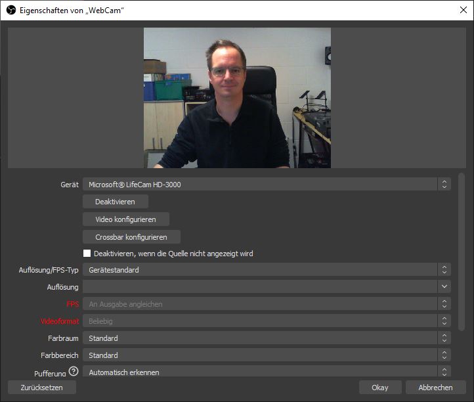The image size is (474, 402).
Task: Open 'Crossbar konfigurieren' settings
Action: click(x=131, y=236)
